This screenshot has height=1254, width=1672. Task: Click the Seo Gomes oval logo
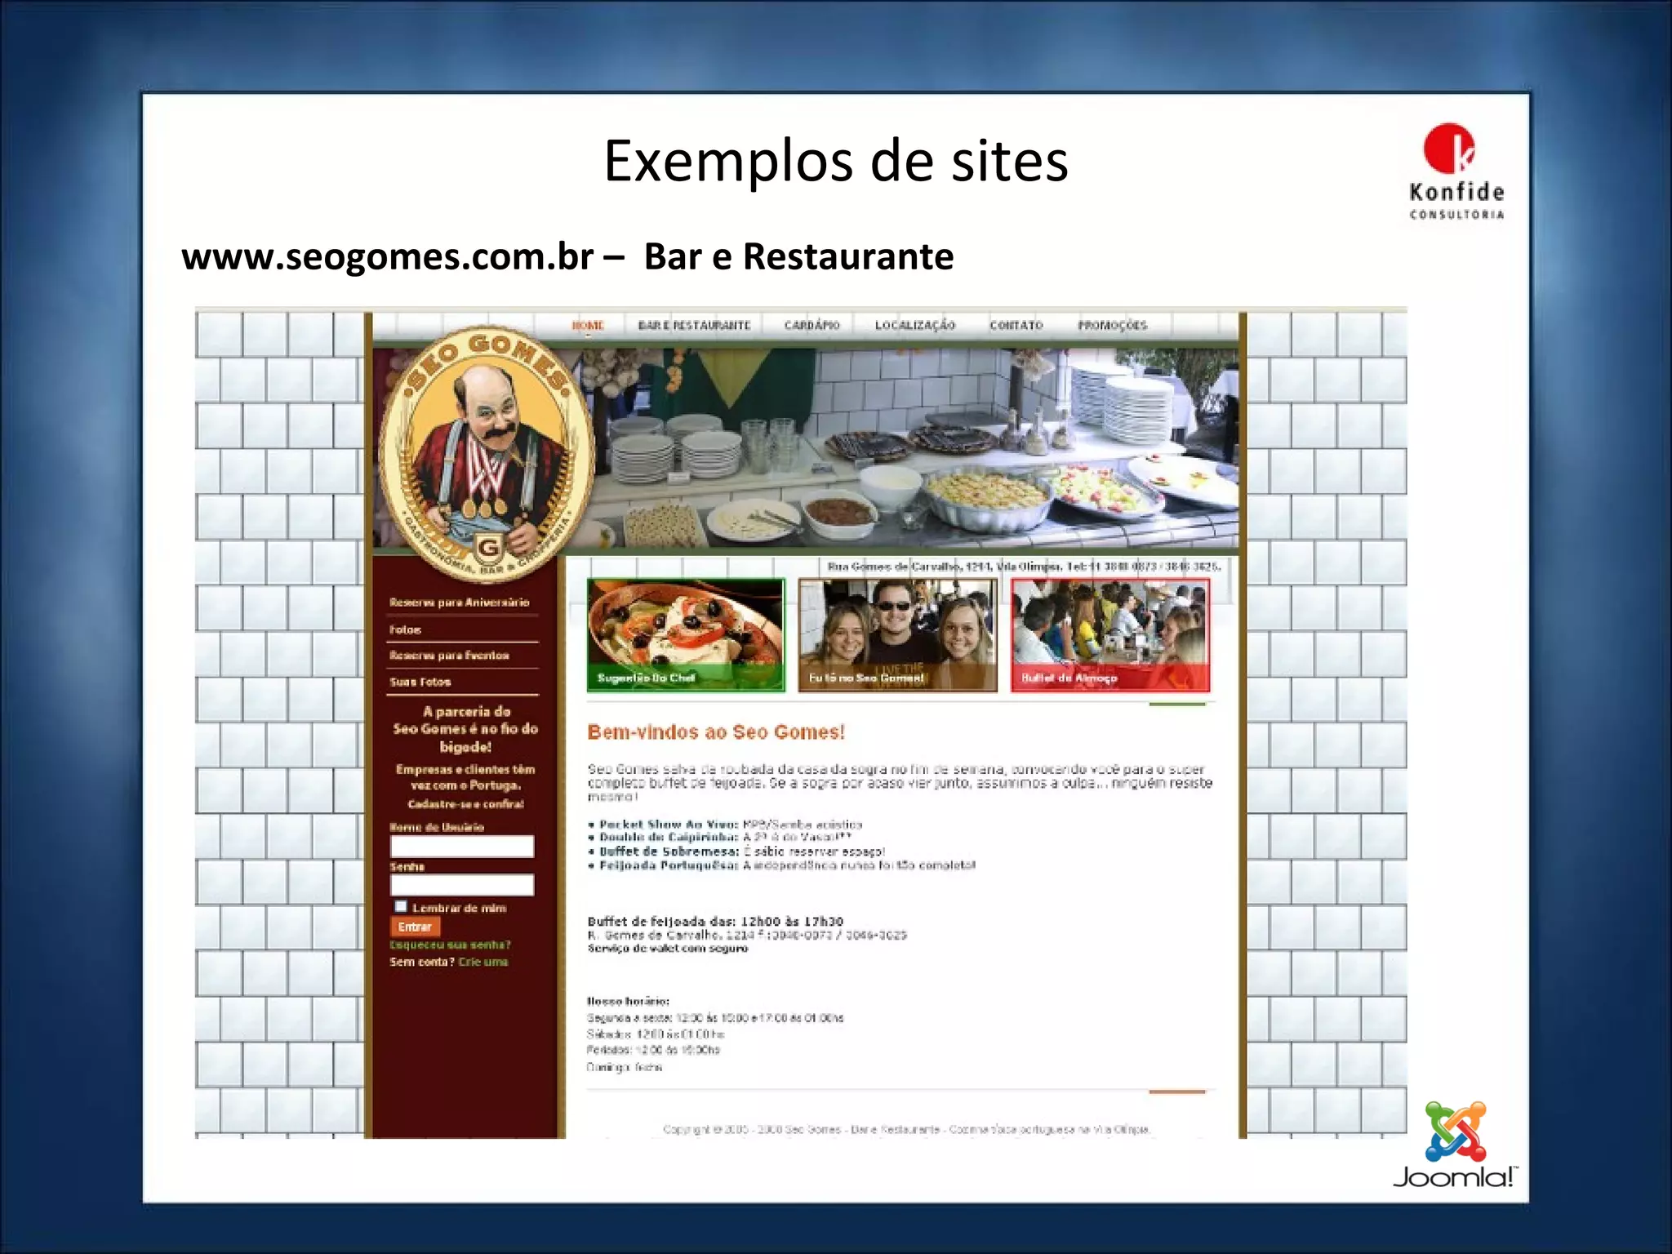487,454
